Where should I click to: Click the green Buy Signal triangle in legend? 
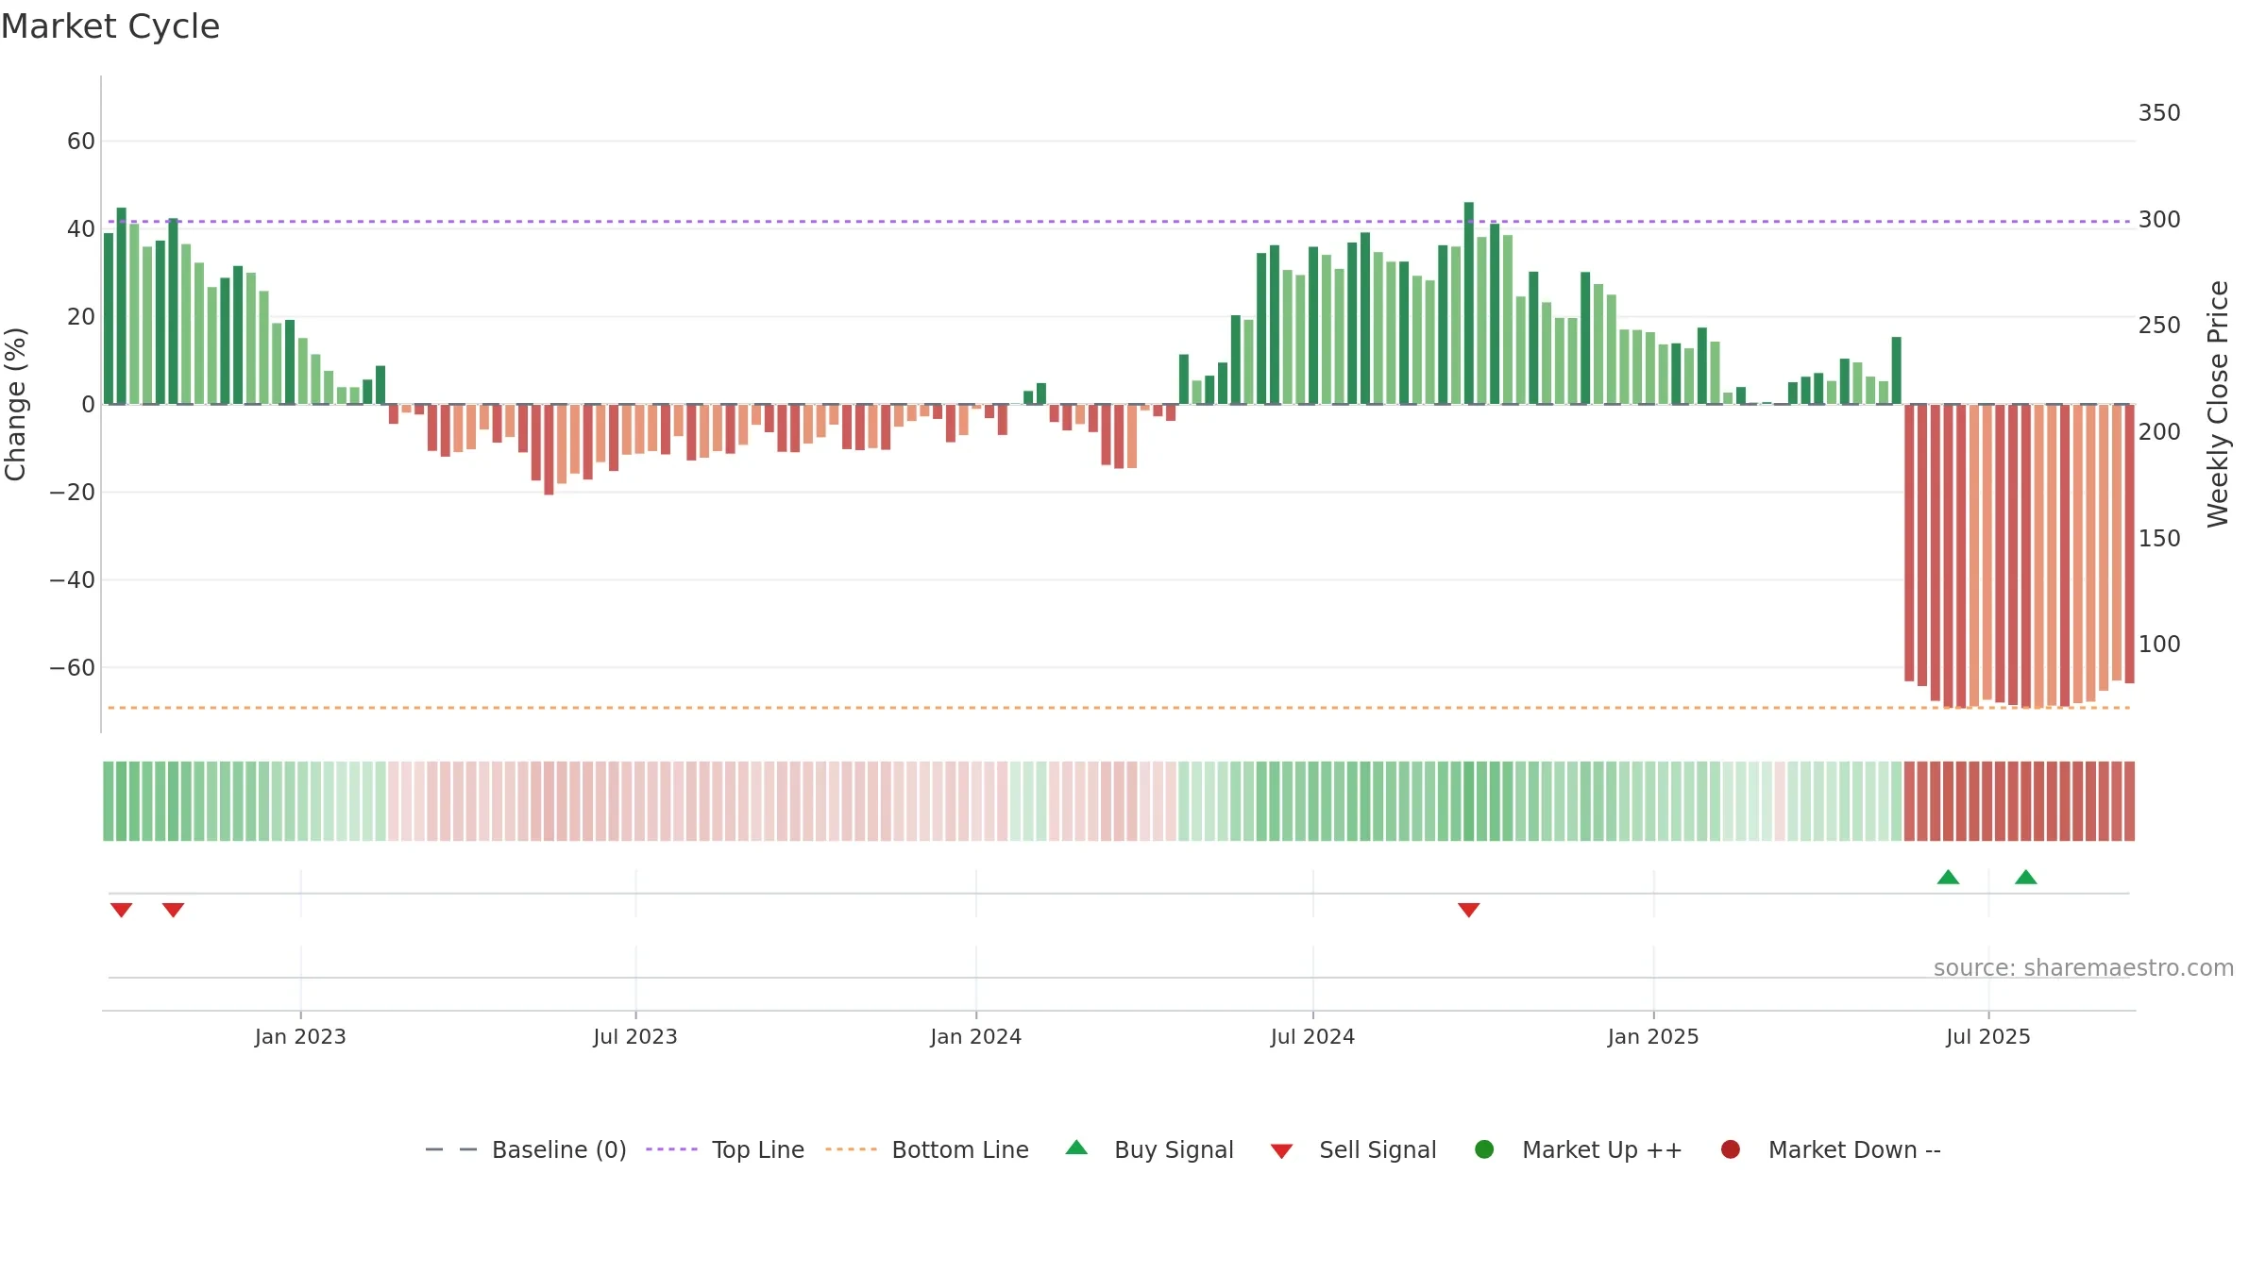(x=1076, y=1148)
